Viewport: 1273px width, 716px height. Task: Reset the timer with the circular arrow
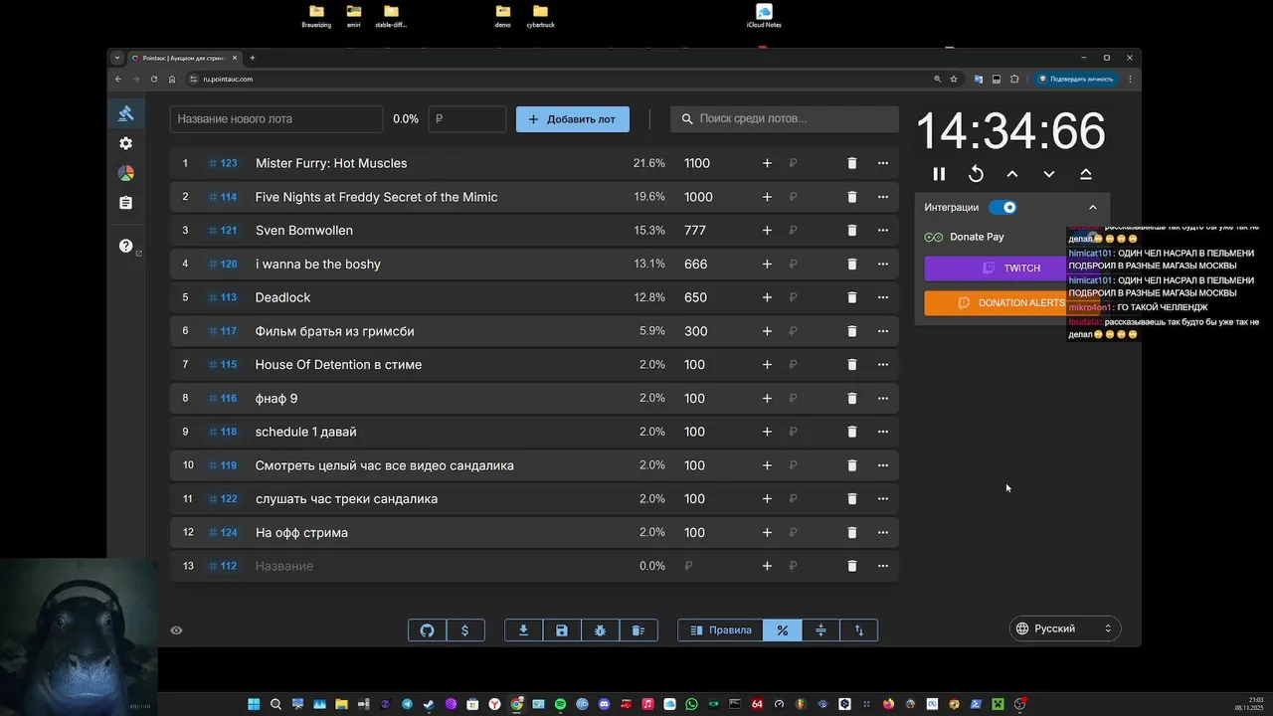point(976,174)
